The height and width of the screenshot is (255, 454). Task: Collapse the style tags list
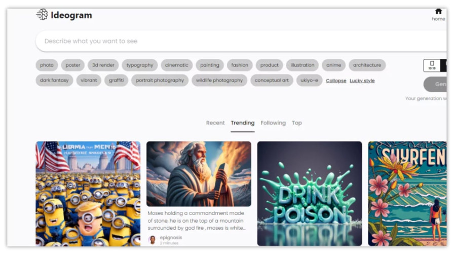336,81
